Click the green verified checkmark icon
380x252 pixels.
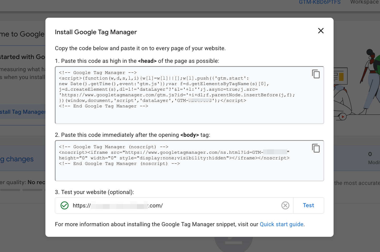tap(65, 205)
